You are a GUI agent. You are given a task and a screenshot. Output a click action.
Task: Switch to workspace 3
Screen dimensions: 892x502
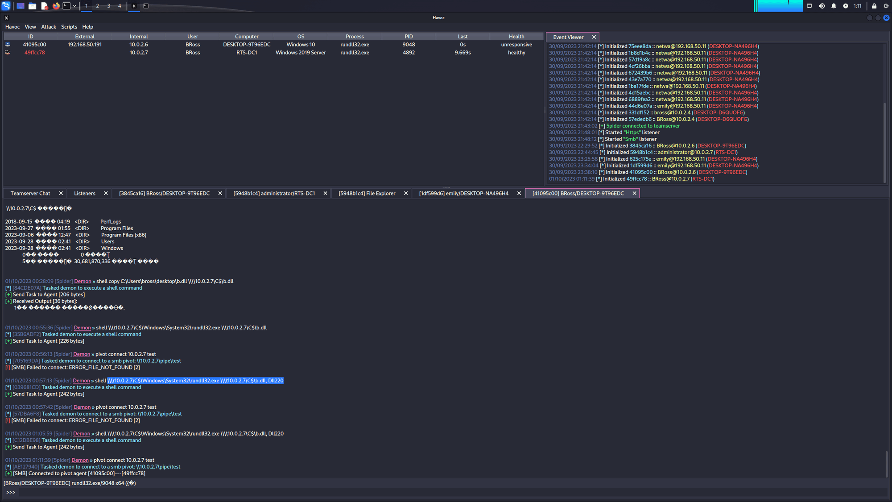click(x=108, y=6)
